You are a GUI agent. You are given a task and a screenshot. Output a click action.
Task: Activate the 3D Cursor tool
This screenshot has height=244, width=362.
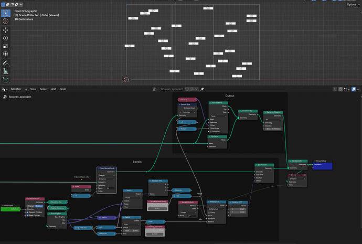pos(6,21)
